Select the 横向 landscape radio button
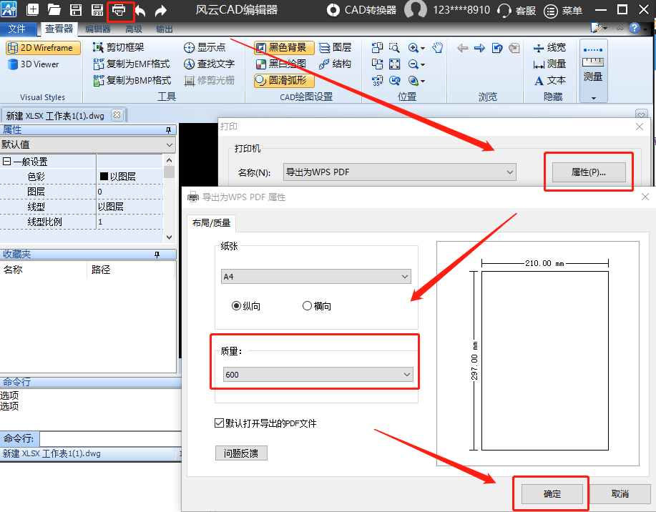The width and height of the screenshot is (656, 512). click(307, 306)
